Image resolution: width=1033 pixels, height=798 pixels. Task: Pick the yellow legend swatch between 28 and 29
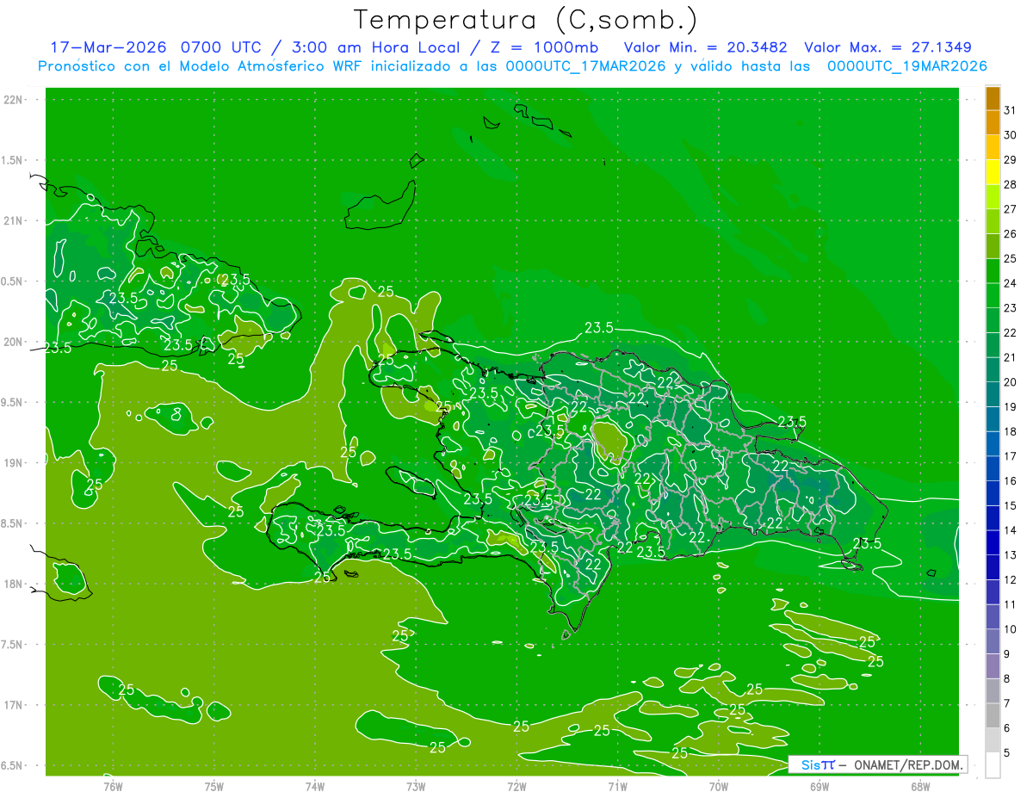(993, 171)
